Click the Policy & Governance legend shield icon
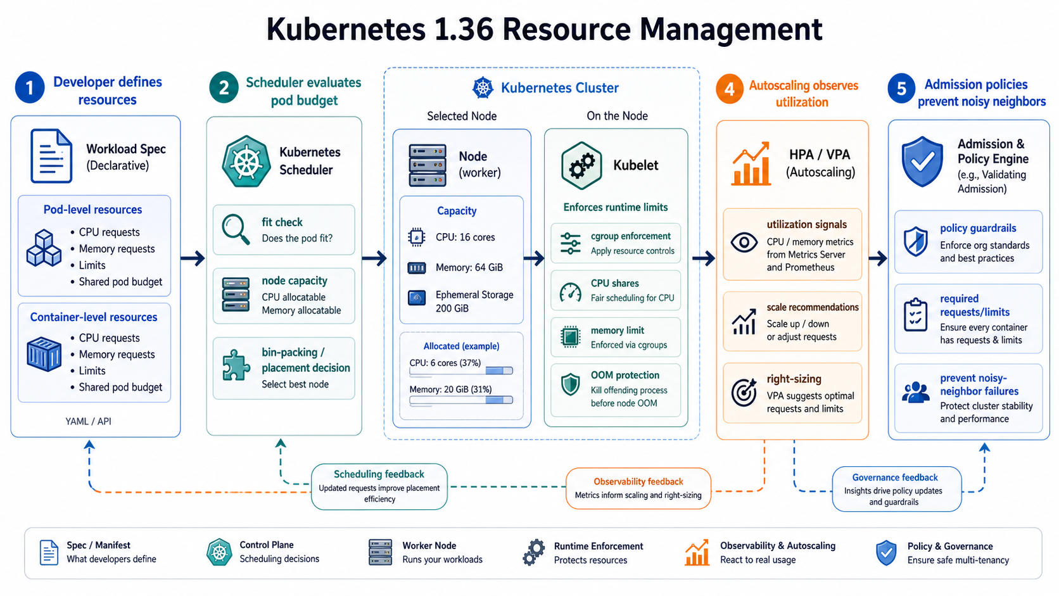This screenshot has height=596, width=1059. tap(886, 552)
